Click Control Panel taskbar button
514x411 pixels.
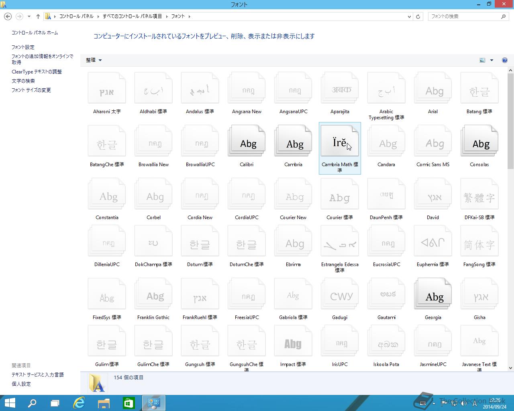[x=154, y=403]
